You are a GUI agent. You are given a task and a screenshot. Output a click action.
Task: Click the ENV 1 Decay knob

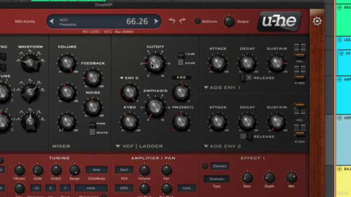[x=247, y=63]
